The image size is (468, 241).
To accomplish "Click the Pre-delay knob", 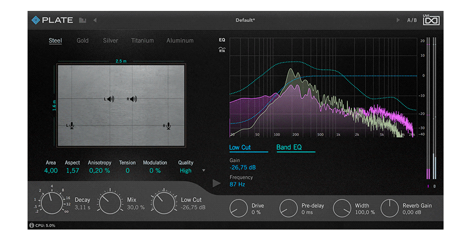I will pos(288,208).
